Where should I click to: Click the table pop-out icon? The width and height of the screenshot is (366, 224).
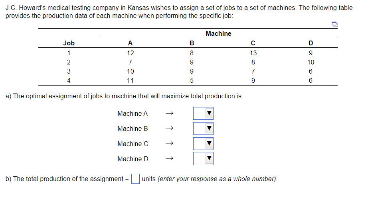(335, 24)
